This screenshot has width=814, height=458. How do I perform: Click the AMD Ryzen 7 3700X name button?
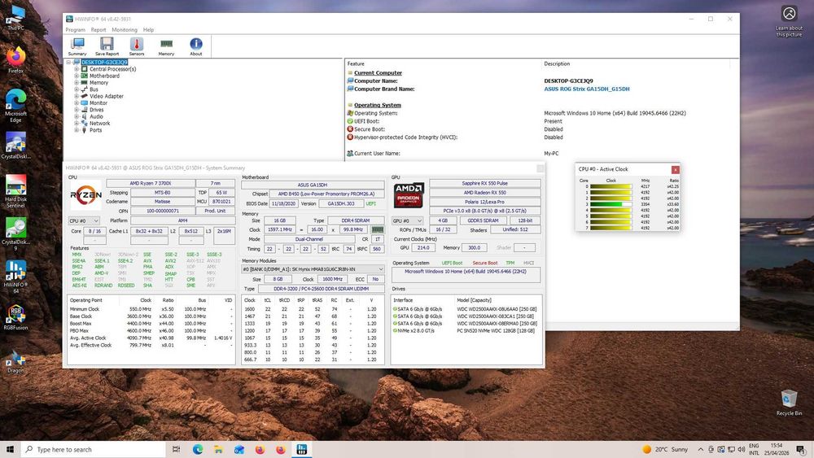point(151,184)
